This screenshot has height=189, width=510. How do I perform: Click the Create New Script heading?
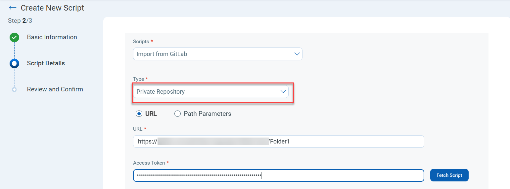click(x=52, y=8)
